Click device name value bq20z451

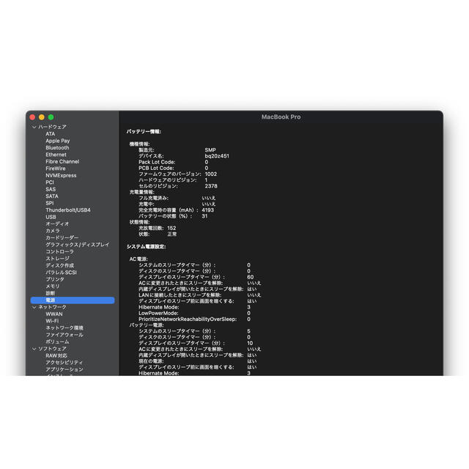[x=217, y=156]
